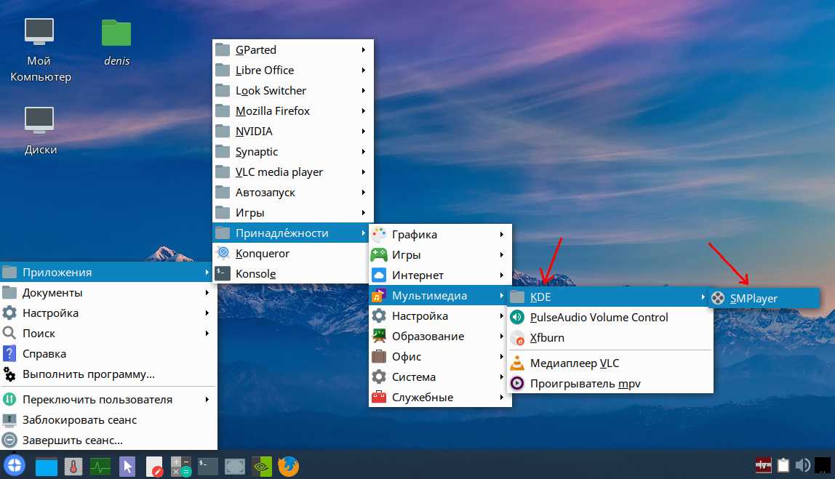Image resolution: width=835 pixels, height=479 pixels.
Task: Select the highlighted Мультимедиа category
Action: click(x=439, y=295)
